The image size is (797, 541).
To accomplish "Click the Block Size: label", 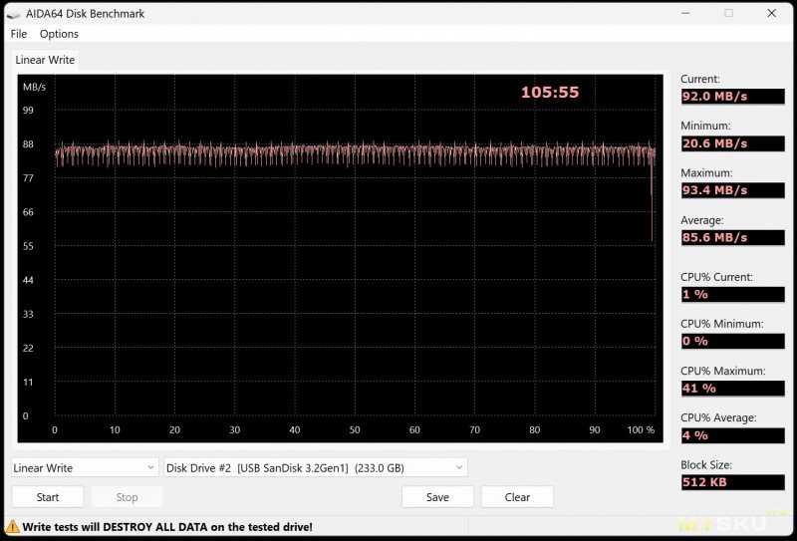I will click(706, 464).
